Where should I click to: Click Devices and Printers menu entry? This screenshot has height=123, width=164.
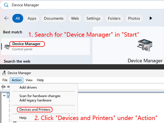tap(34, 110)
